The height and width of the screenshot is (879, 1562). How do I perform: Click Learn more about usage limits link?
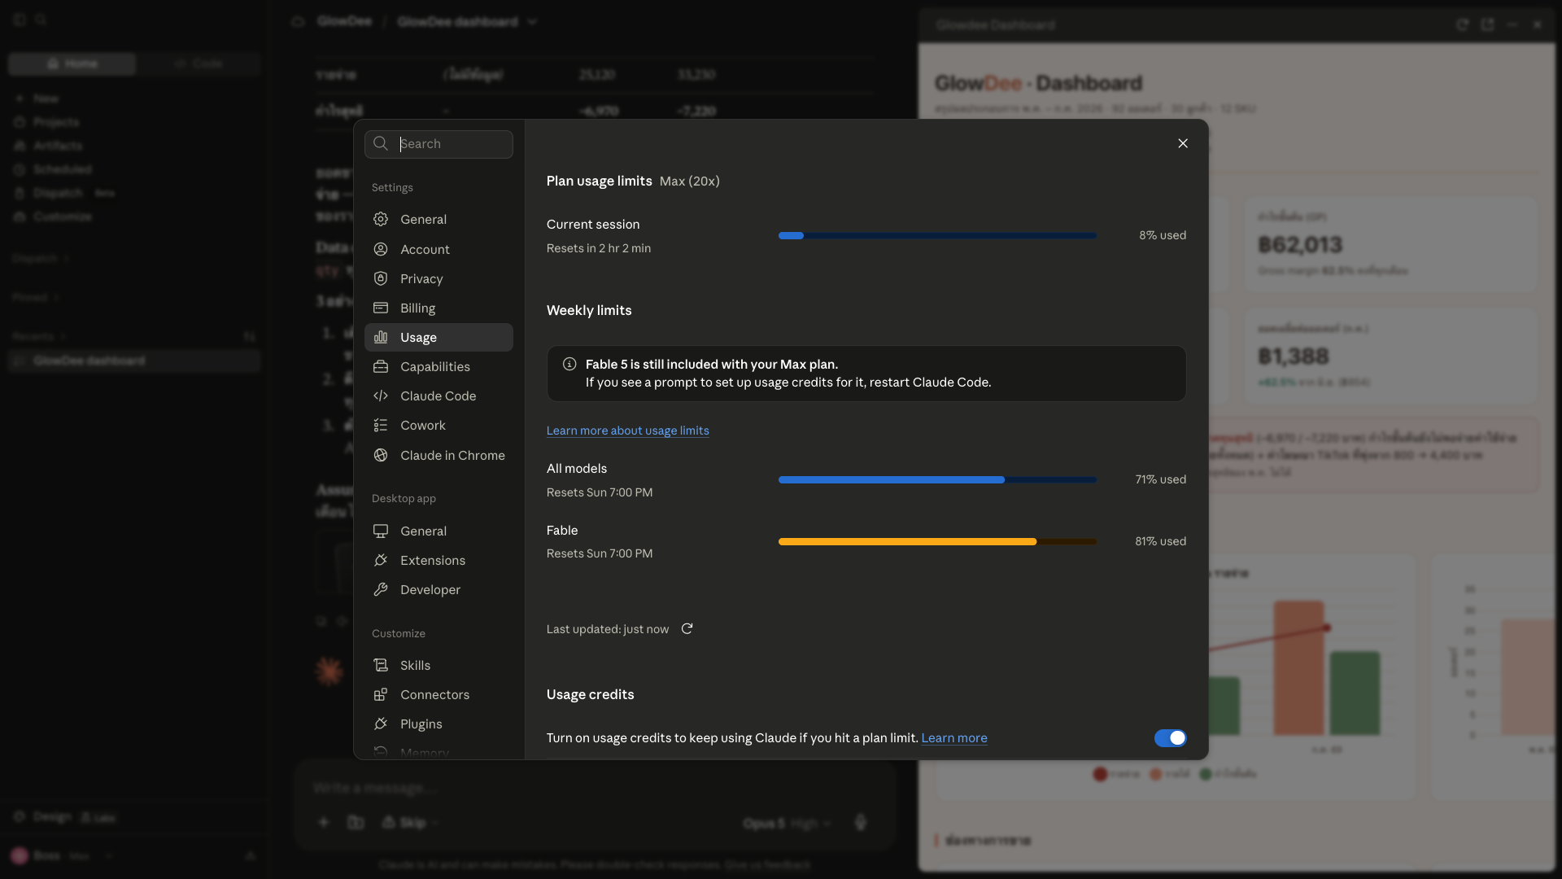(x=627, y=431)
